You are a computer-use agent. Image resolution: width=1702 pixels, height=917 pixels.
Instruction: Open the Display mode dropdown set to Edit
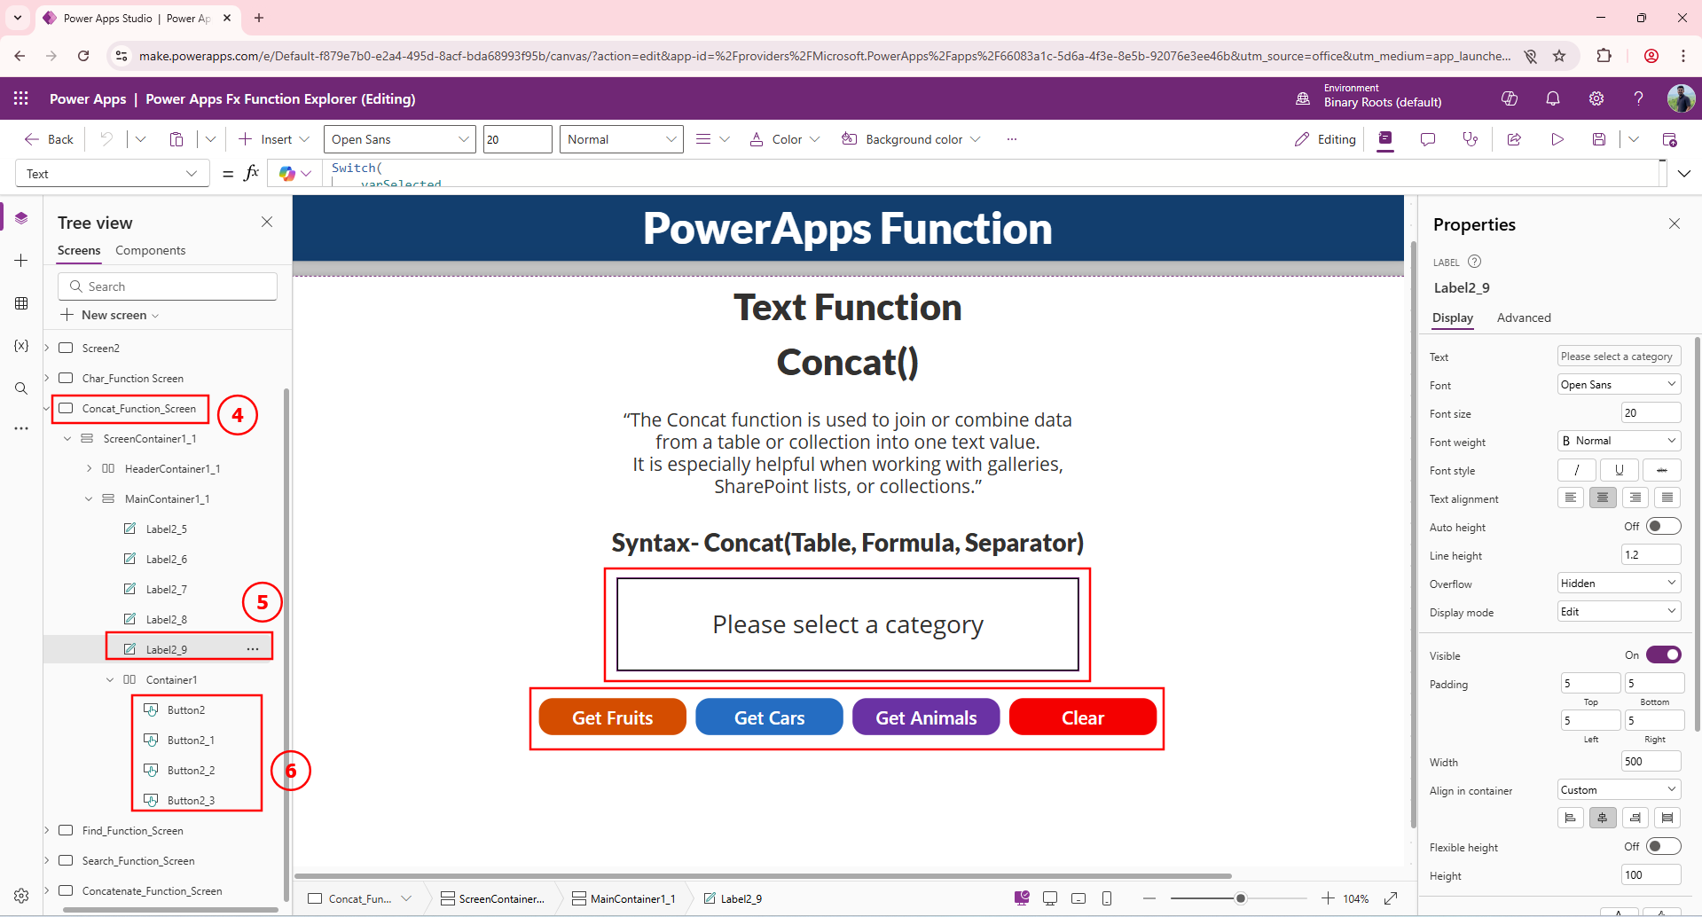1620,611
